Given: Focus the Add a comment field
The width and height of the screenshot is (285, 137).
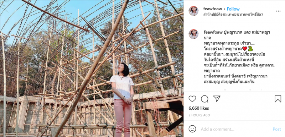Looking at the screenshot, I should (234, 129).
